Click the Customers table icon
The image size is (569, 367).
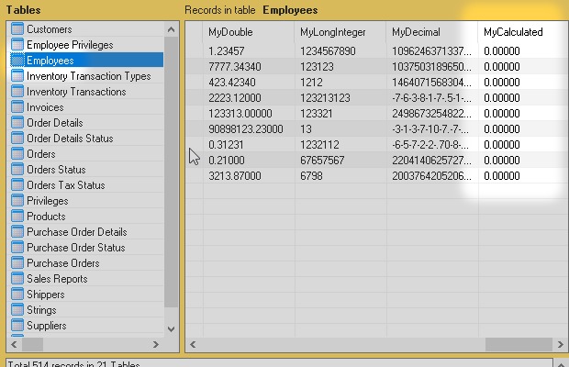(17, 29)
